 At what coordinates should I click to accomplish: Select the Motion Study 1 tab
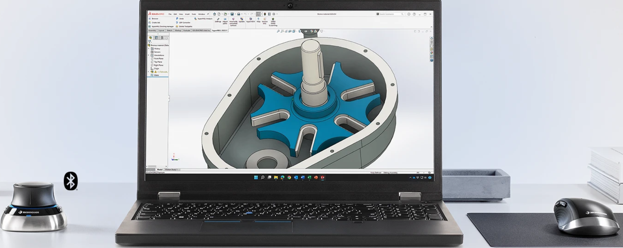point(171,169)
